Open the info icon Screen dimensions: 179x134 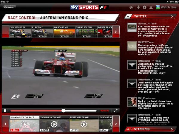point(144,7)
